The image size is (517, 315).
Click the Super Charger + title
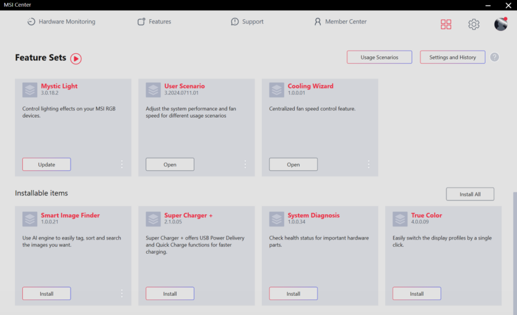pos(188,215)
